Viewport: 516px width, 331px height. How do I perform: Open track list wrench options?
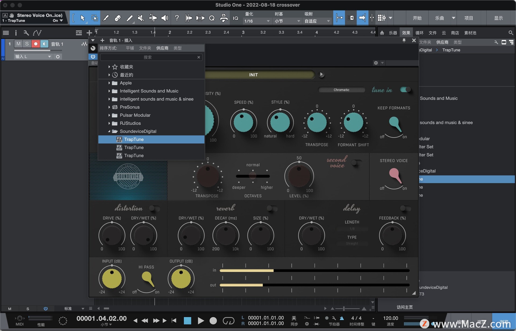point(26,33)
